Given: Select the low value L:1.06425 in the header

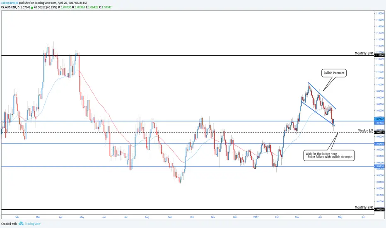Looking at the screenshot, I should point(92,7).
